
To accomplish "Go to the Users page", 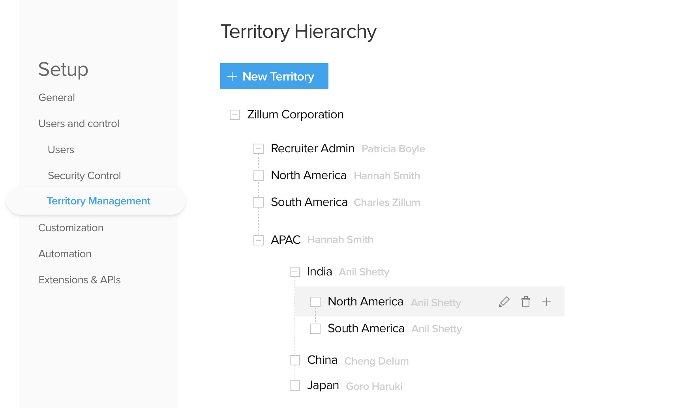I will pos(61,150).
